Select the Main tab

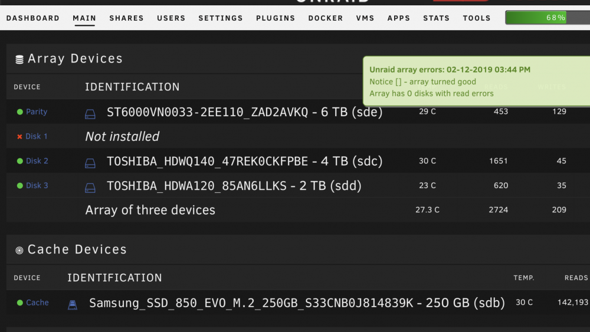[x=84, y=18]
